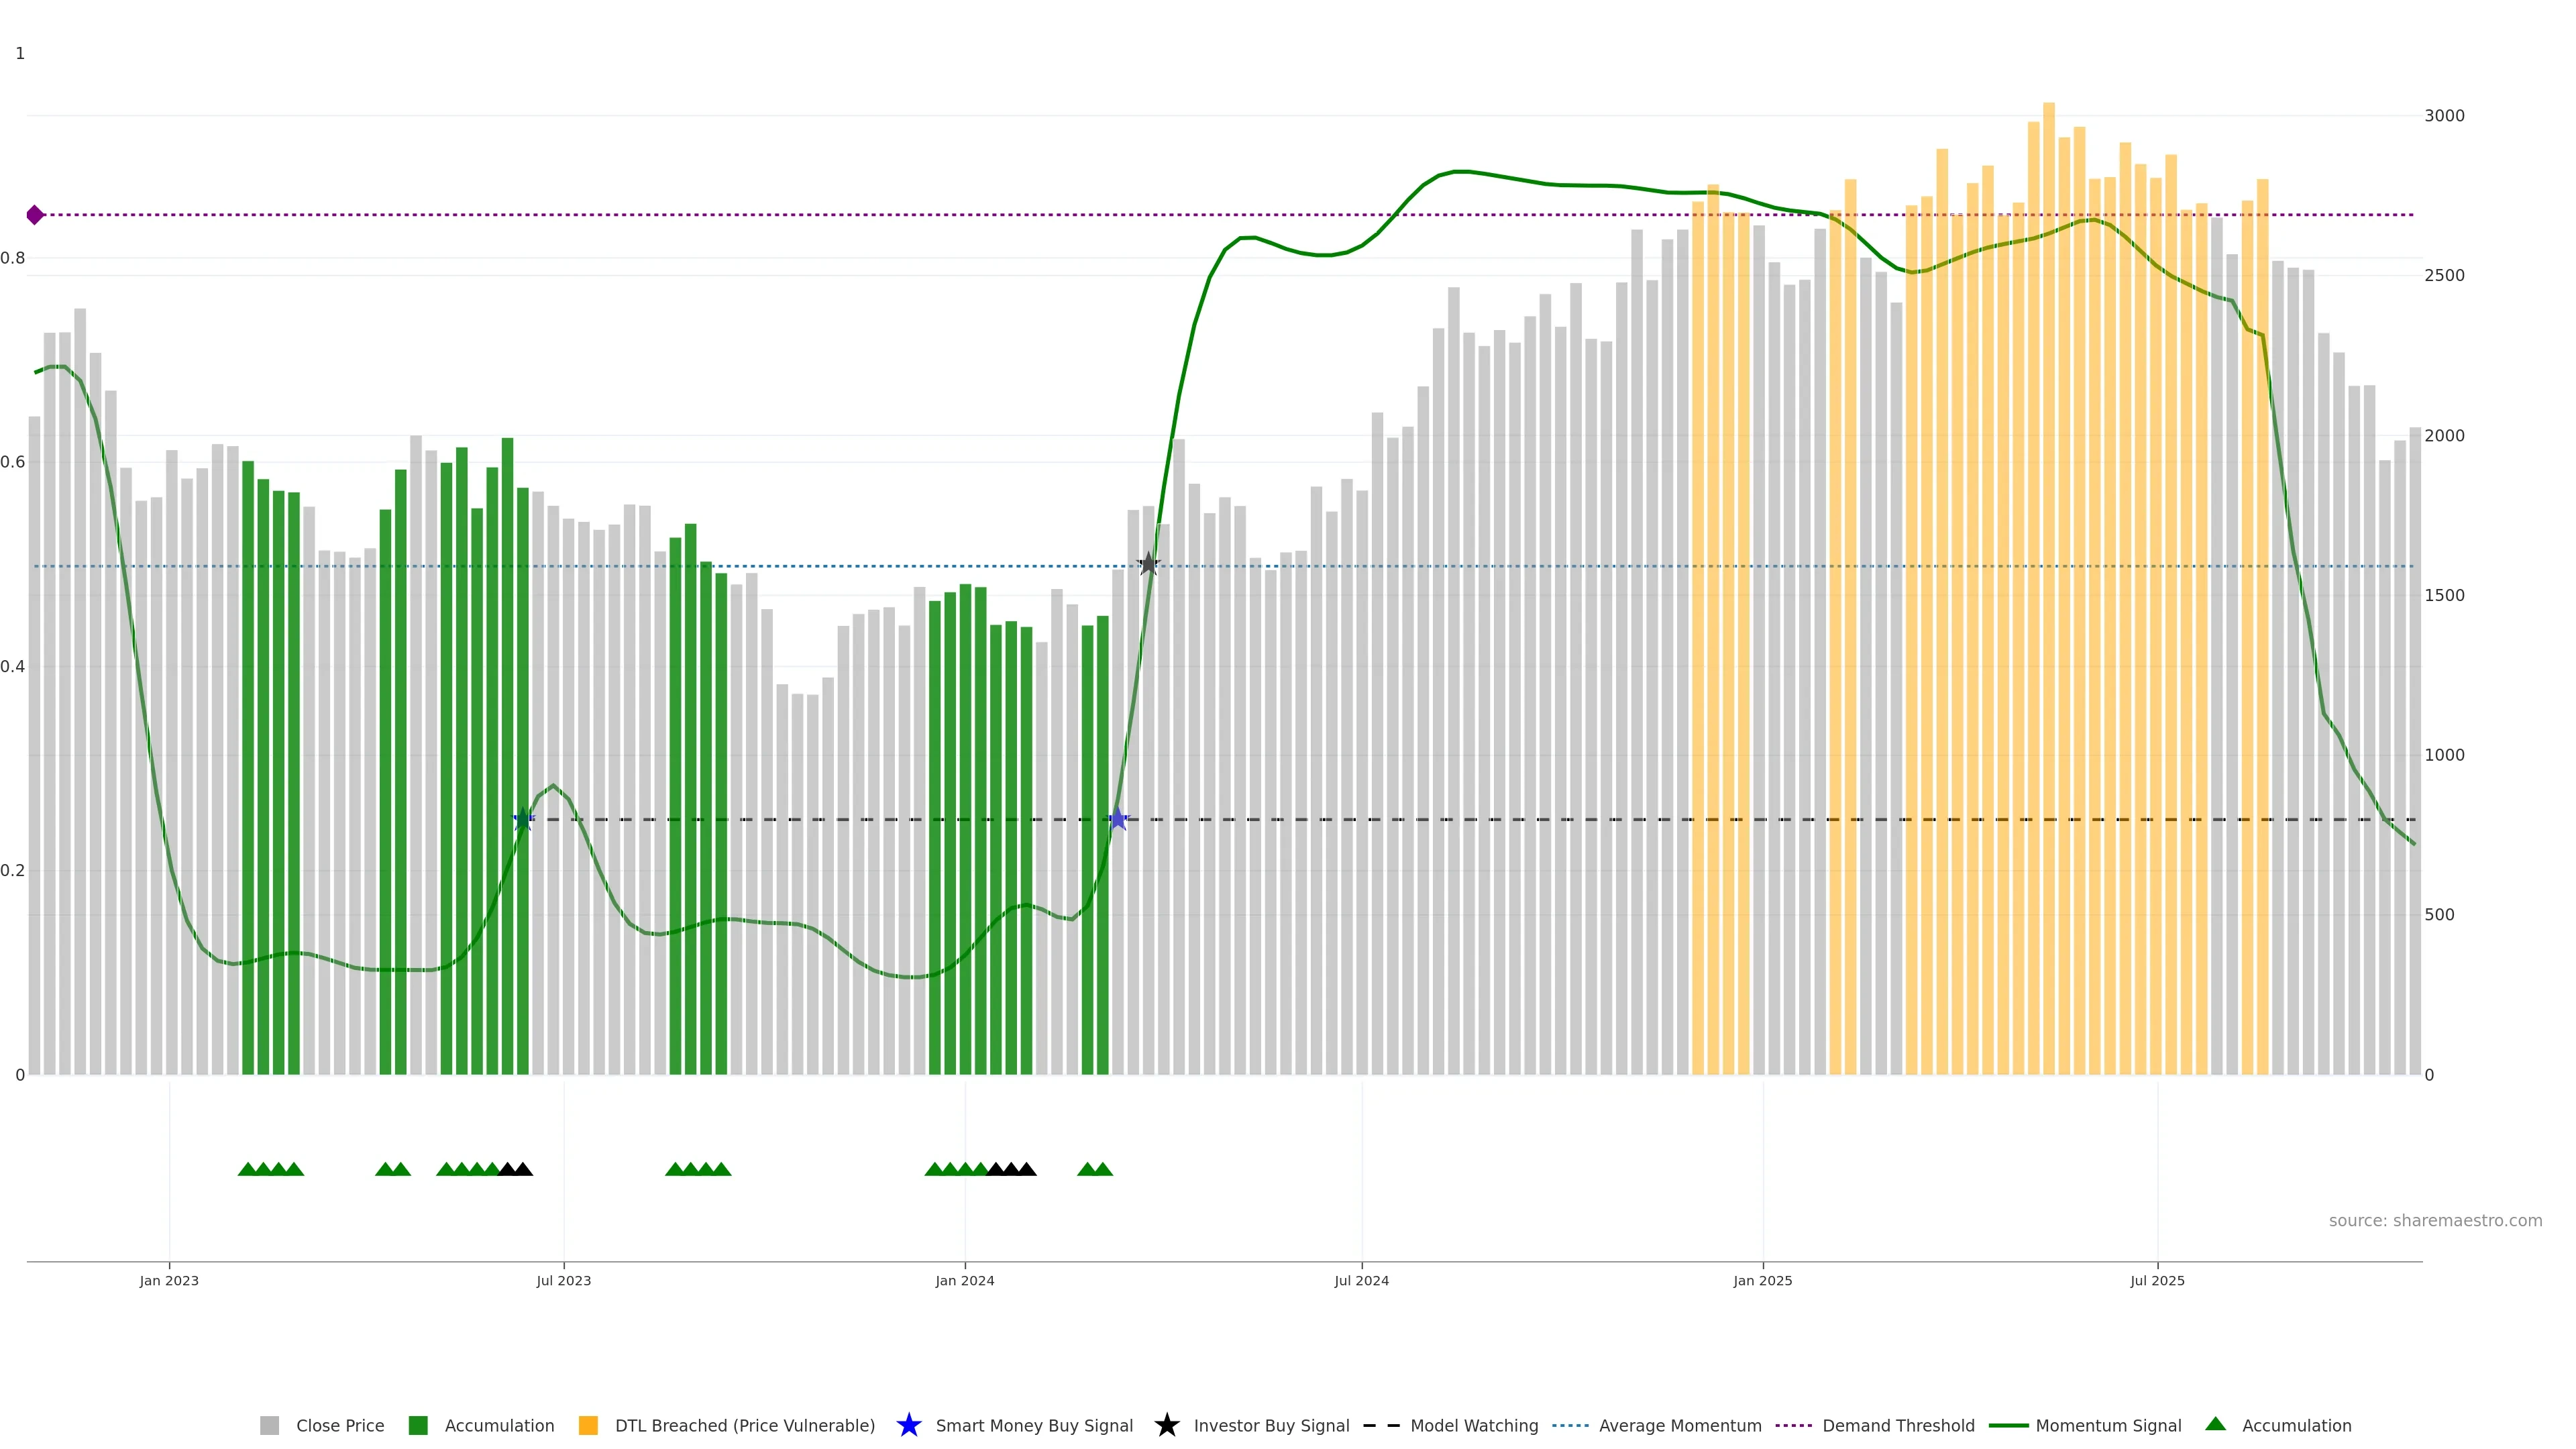Click the orange DTL Breached legend swatch

tap(588, 1425)
